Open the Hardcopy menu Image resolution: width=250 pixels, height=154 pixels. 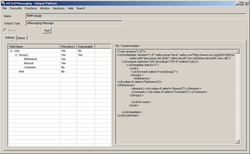point(59,8)
